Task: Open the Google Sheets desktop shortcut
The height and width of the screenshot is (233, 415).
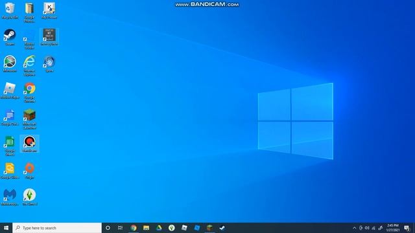Action: coord(10,146)
